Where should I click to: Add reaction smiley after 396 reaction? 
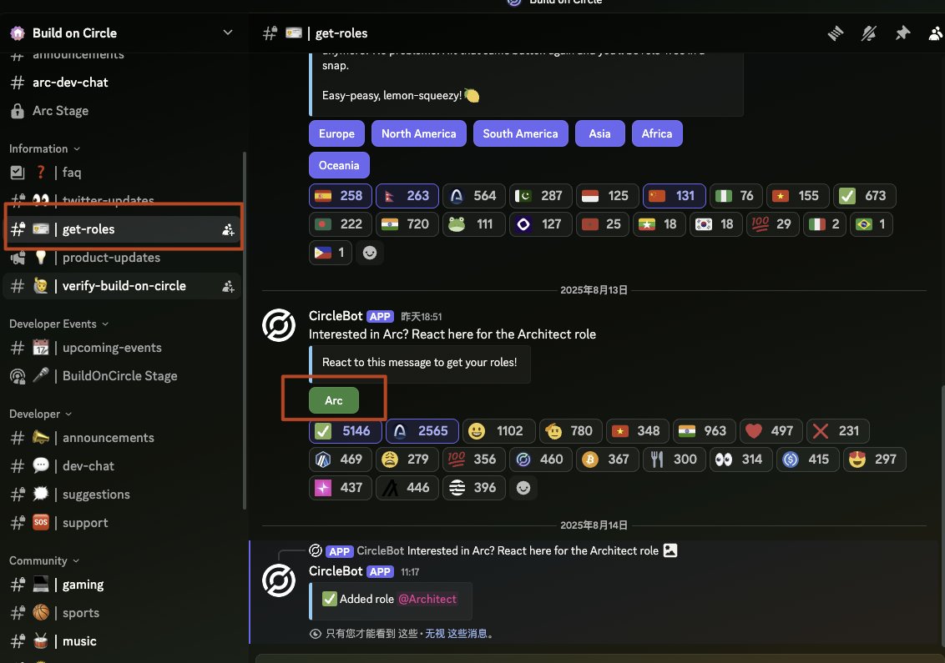tap(523, 488)
